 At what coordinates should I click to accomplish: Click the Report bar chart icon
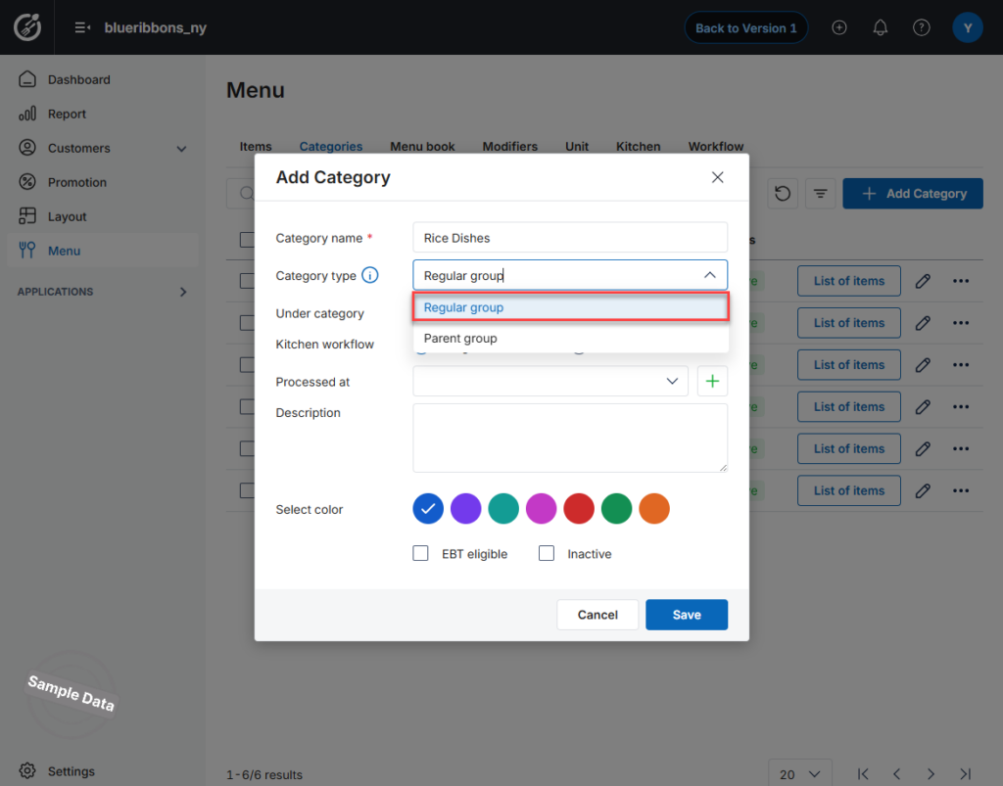(x=27, y=114)
